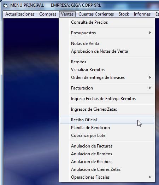Open the Cuentas Corrientes menu
This screenshot has width=159, height=185.
click(x=96, y=14)
